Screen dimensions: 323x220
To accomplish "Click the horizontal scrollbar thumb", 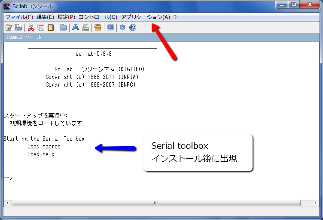I will coord(156,203).
